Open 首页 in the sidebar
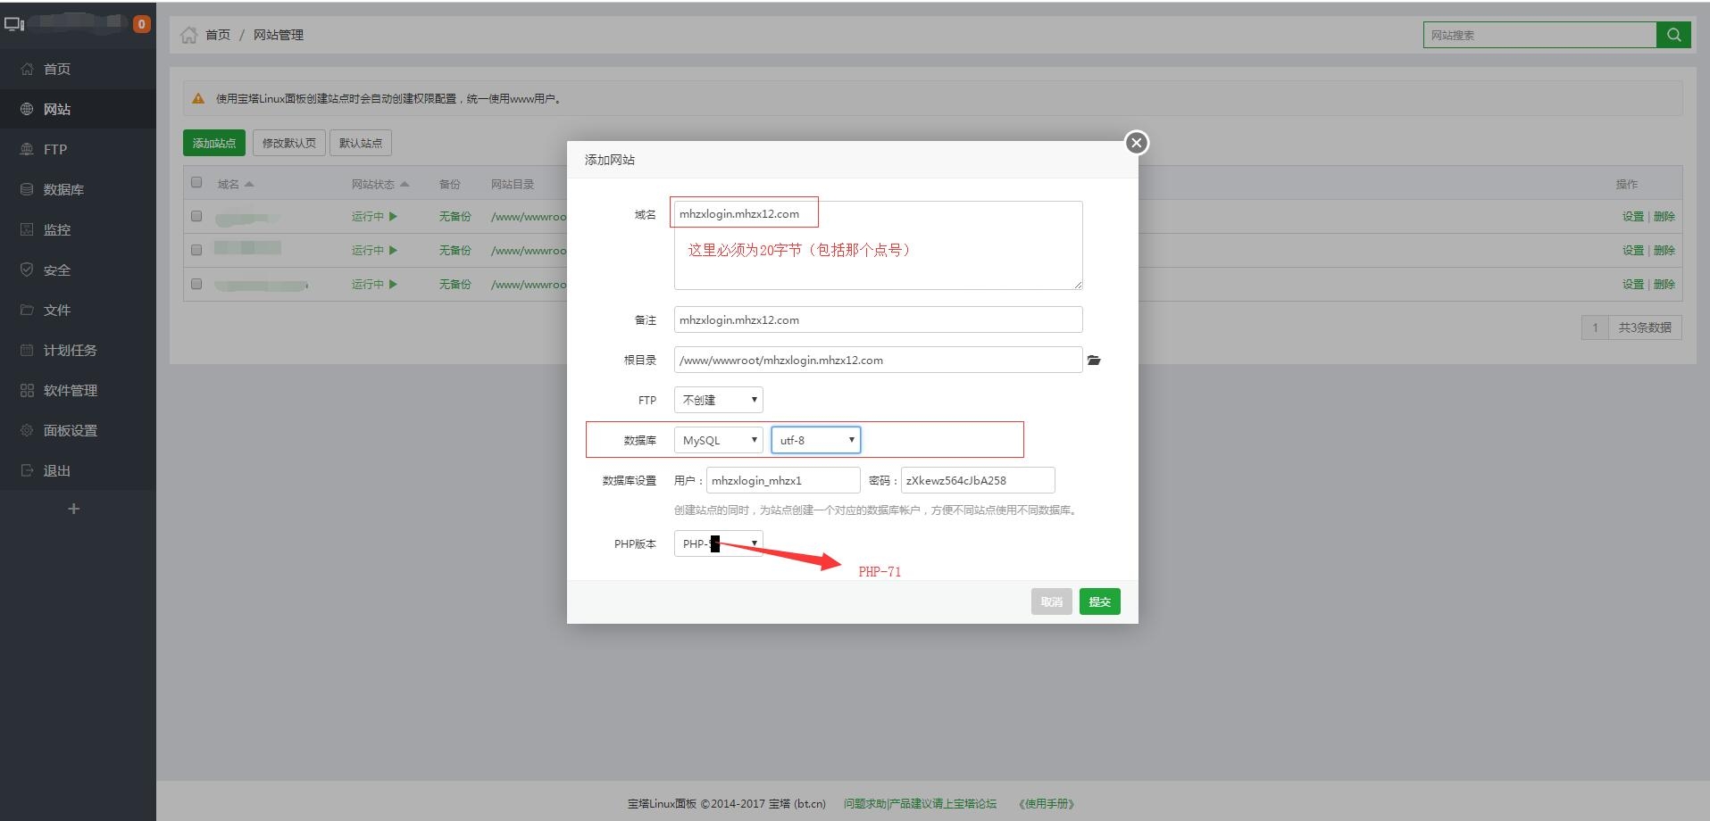Image resolution: width=1710 pixels, height=821 pixels. pos(78,69)
